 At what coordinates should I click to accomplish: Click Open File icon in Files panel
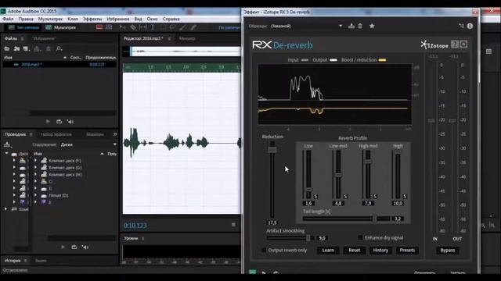pyautogui.click(x=7, y=48)
